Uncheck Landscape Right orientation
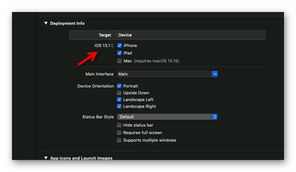Viewport: 296px width, 172px height. pos(120,106)
